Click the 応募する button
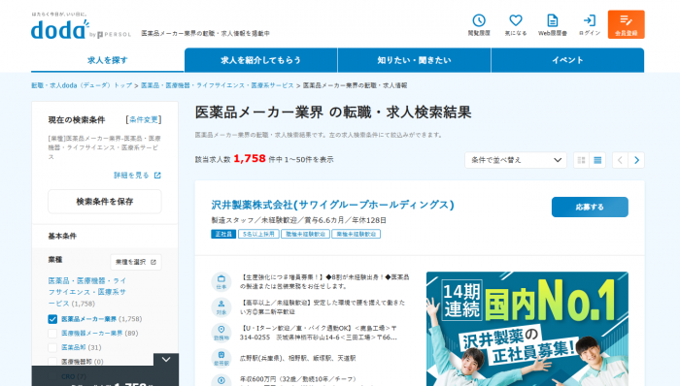 (x=590, y=208)
